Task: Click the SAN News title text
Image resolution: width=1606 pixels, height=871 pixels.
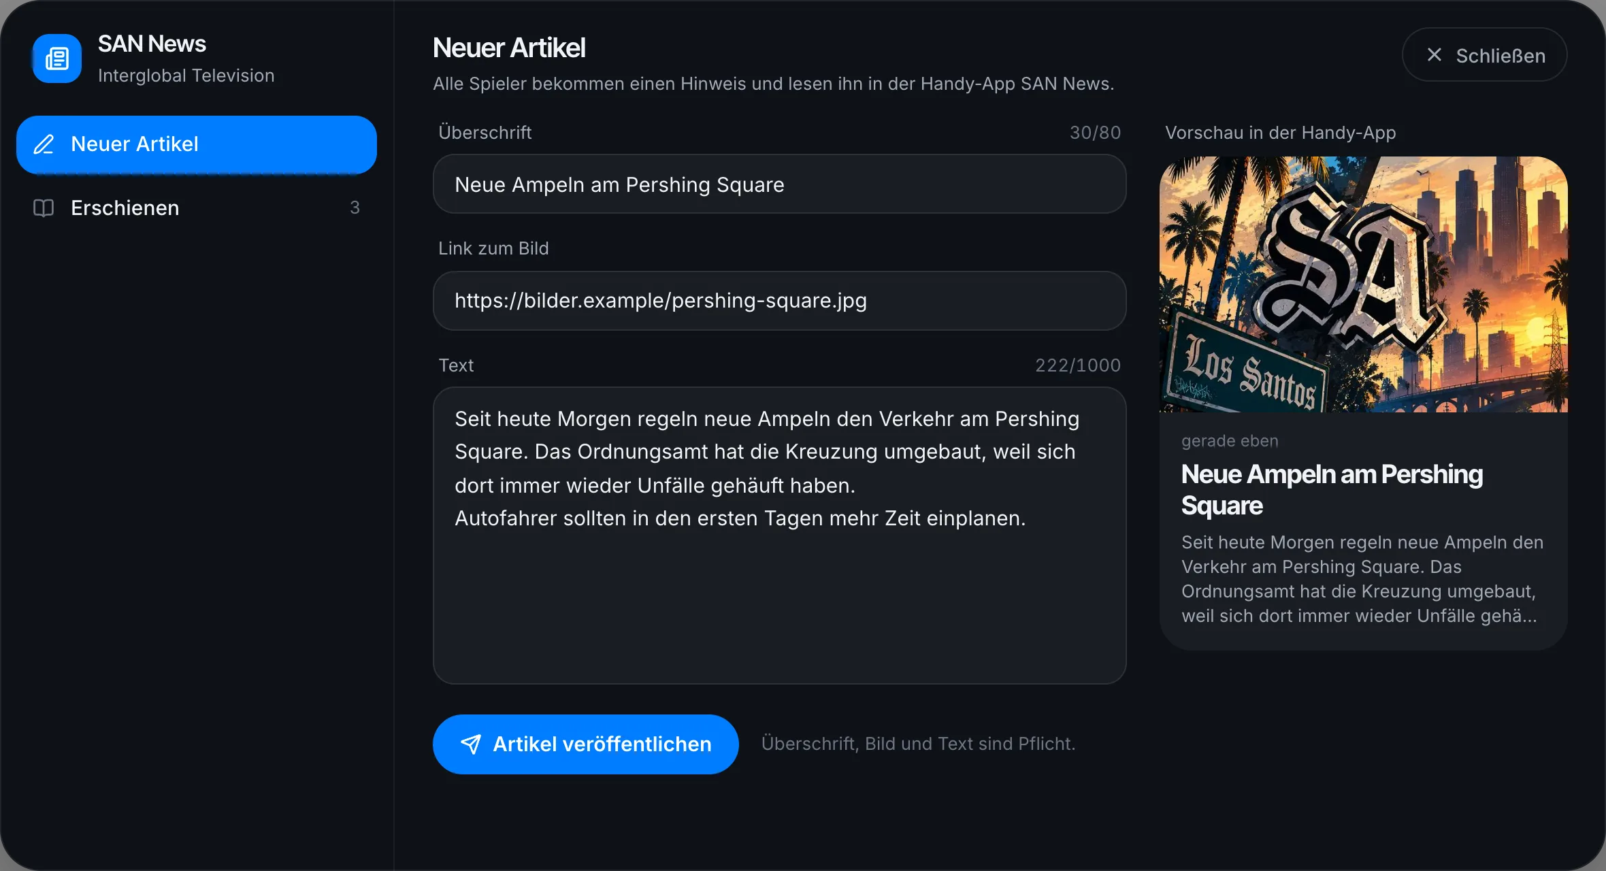Action: click(x=152, y=44)
